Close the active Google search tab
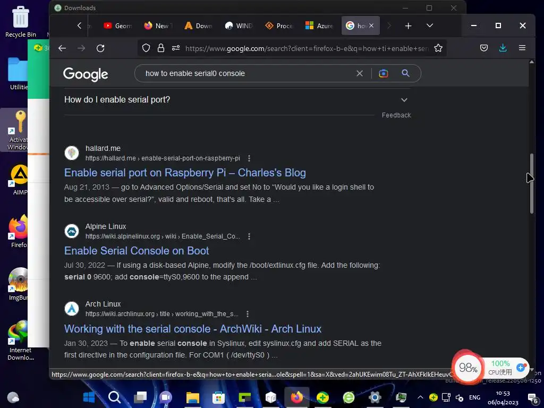 371,25
